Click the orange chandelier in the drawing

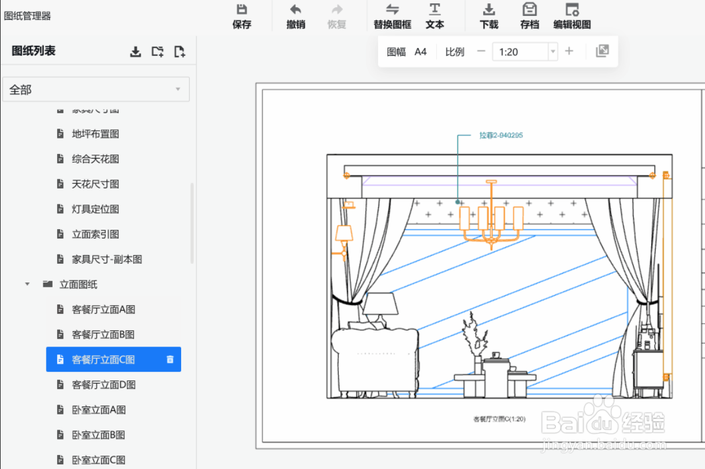click(491, 215)
